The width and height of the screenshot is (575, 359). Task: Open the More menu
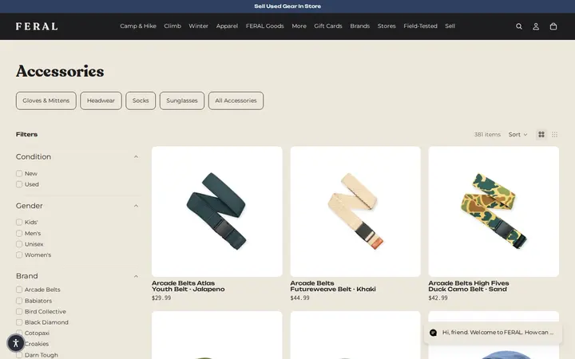(299, 26)
